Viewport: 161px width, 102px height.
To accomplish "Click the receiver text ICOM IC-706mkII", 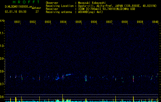I will 90,9.
